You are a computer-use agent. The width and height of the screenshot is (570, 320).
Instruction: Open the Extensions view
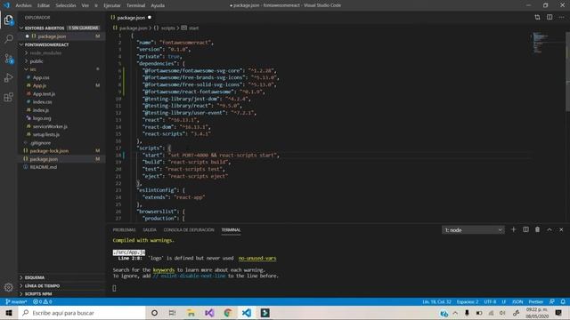click(9, 97)
